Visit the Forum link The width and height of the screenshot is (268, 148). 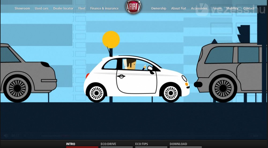point(217,8)
